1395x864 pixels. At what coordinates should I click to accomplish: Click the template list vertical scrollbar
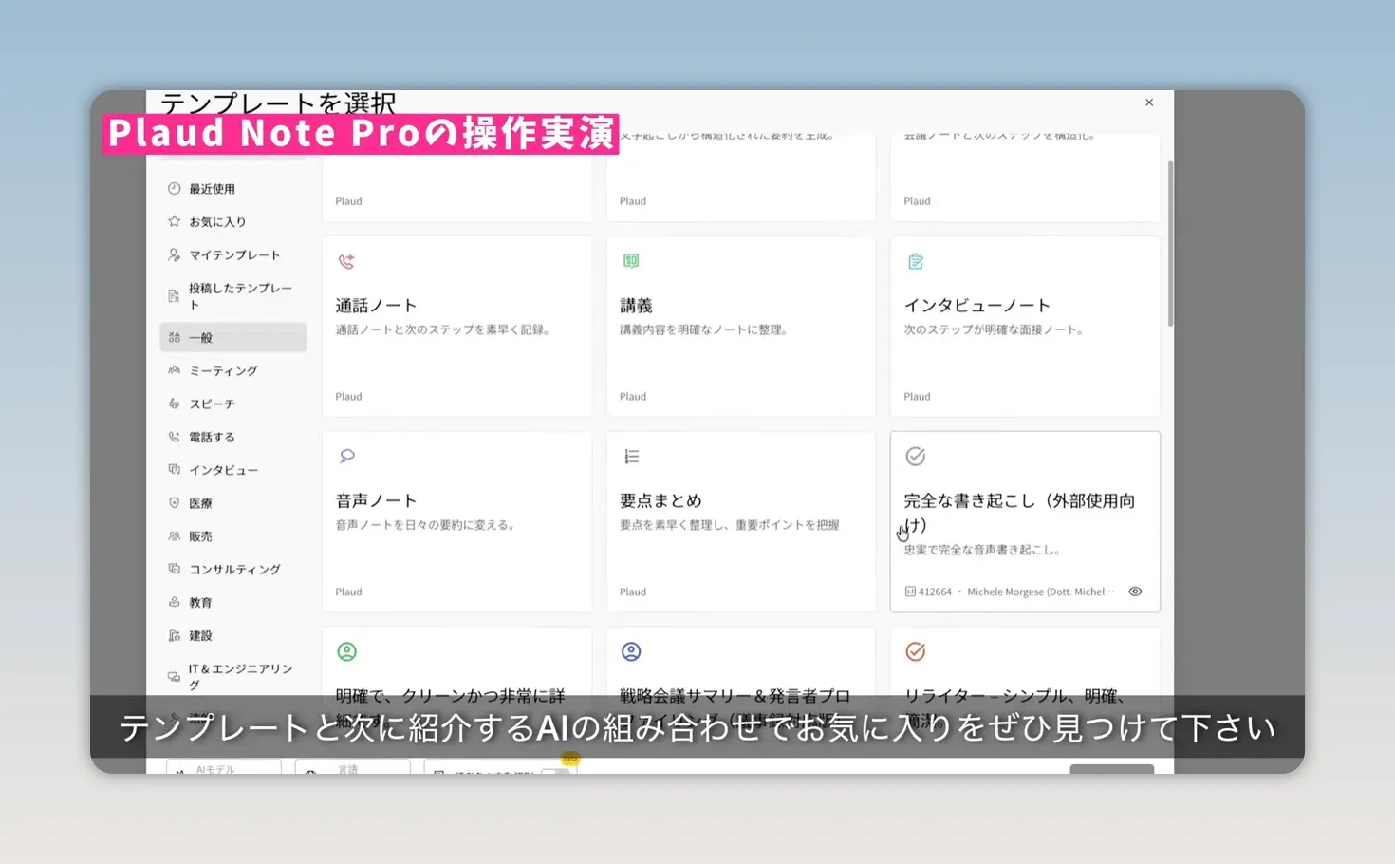coord(1170,244)
